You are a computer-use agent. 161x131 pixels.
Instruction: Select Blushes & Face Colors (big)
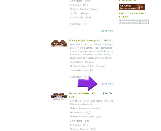85,117
